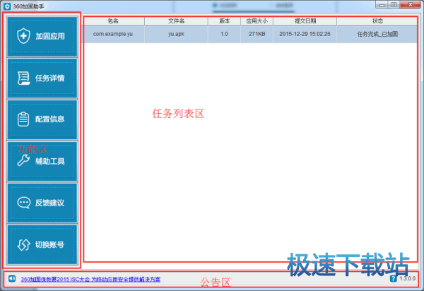Image resolution: width=424 pixels, height=291 pixels.
Task: Click the 任务完成_已加固 status cell
Action: click(377, 34)
